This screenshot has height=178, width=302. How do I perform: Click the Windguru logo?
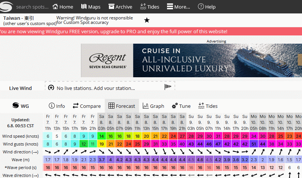point(6,6)
